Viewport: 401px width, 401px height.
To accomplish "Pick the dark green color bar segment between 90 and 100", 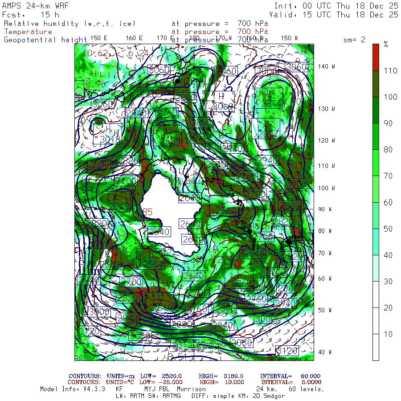I will tap(376, 110).
